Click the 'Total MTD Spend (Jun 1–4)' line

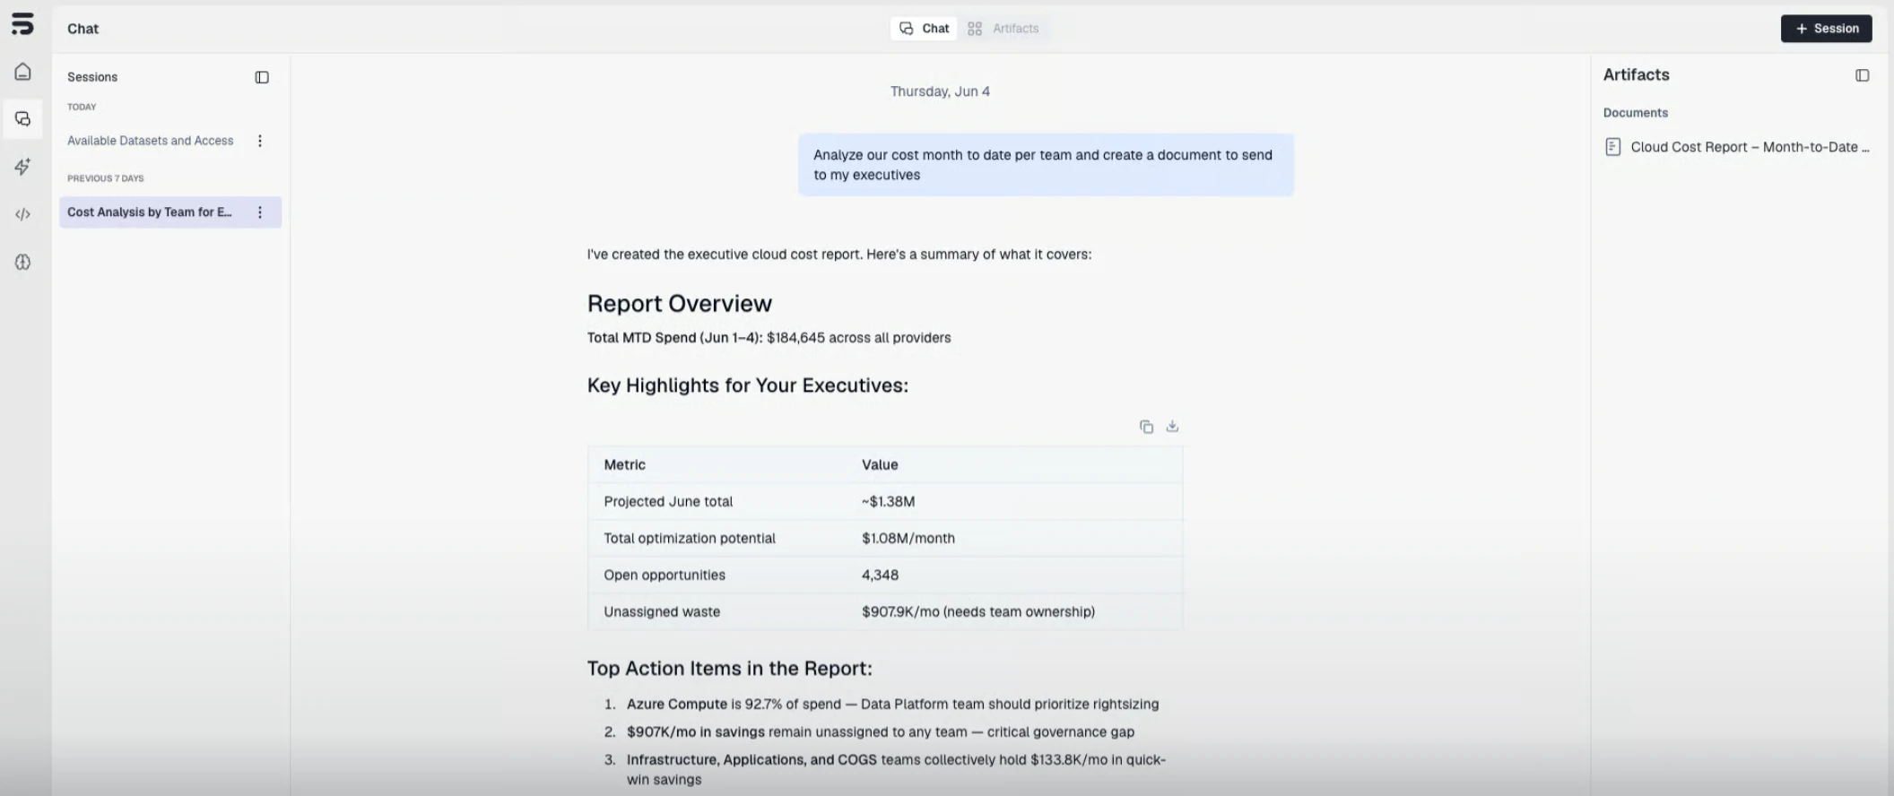[769, 338]
